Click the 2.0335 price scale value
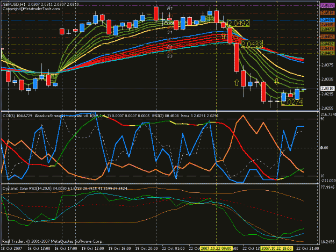The height and width of the screenshot is (252, 336). (x=327, y=80)
